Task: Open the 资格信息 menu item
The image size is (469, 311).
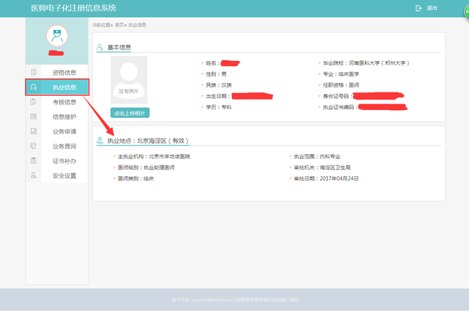Action: pos(64,72)
